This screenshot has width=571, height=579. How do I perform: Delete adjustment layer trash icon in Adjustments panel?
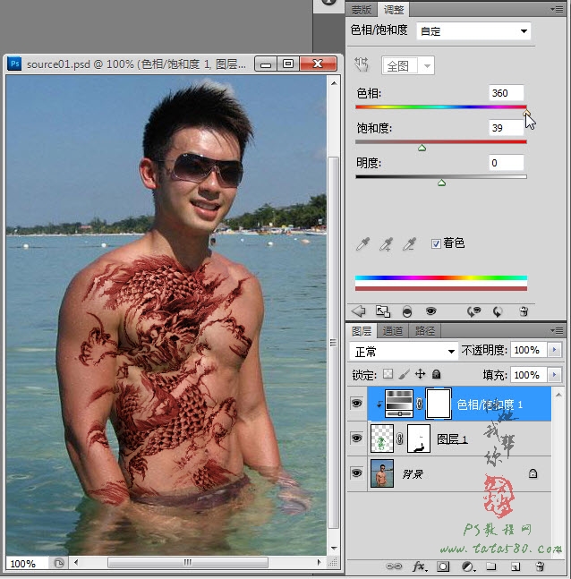524,311
